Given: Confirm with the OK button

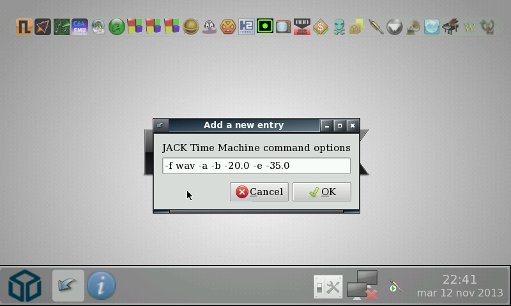Looking at the screenshot, I should point(322,192).
